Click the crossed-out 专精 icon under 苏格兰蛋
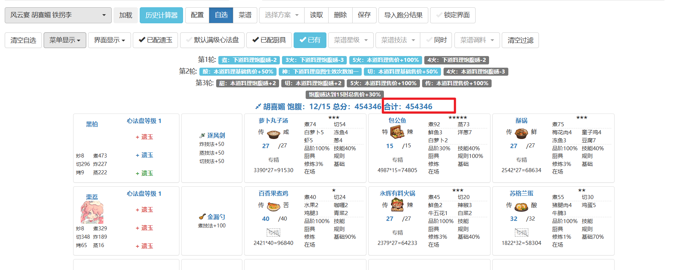The width and height of the screenshot is (687, 270). [x=521, y=233]
